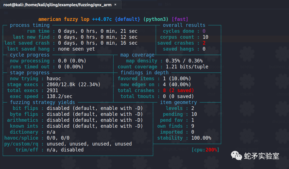Screen dimensions: 289x169
Task: Click total execs value '2931'
Action: coord(52,90)
